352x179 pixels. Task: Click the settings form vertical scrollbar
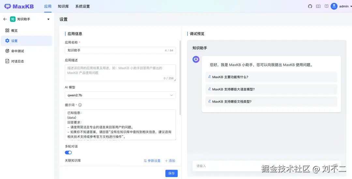pyautogui.click(x=180, y=78)
